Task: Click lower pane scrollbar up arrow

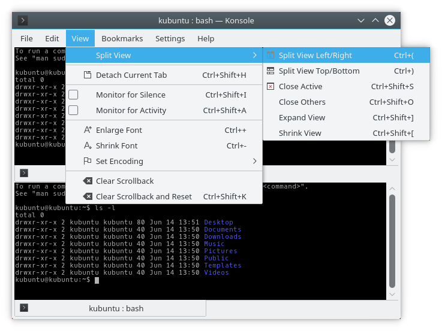Action: coord(392,189)
